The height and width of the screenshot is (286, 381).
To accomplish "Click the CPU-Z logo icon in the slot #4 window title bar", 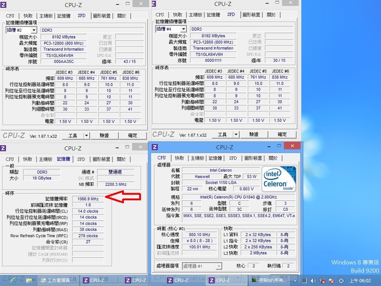I will (153, 3).
